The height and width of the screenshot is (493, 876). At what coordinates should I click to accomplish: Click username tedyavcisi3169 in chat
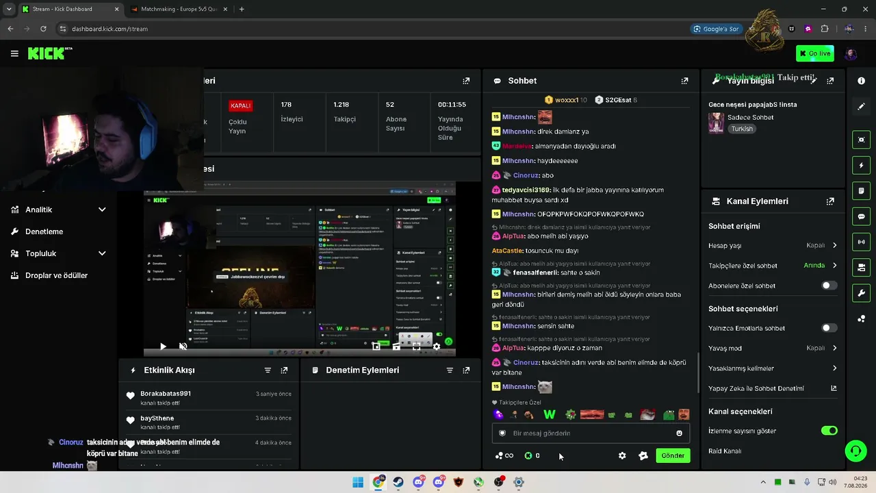[526, 190]
